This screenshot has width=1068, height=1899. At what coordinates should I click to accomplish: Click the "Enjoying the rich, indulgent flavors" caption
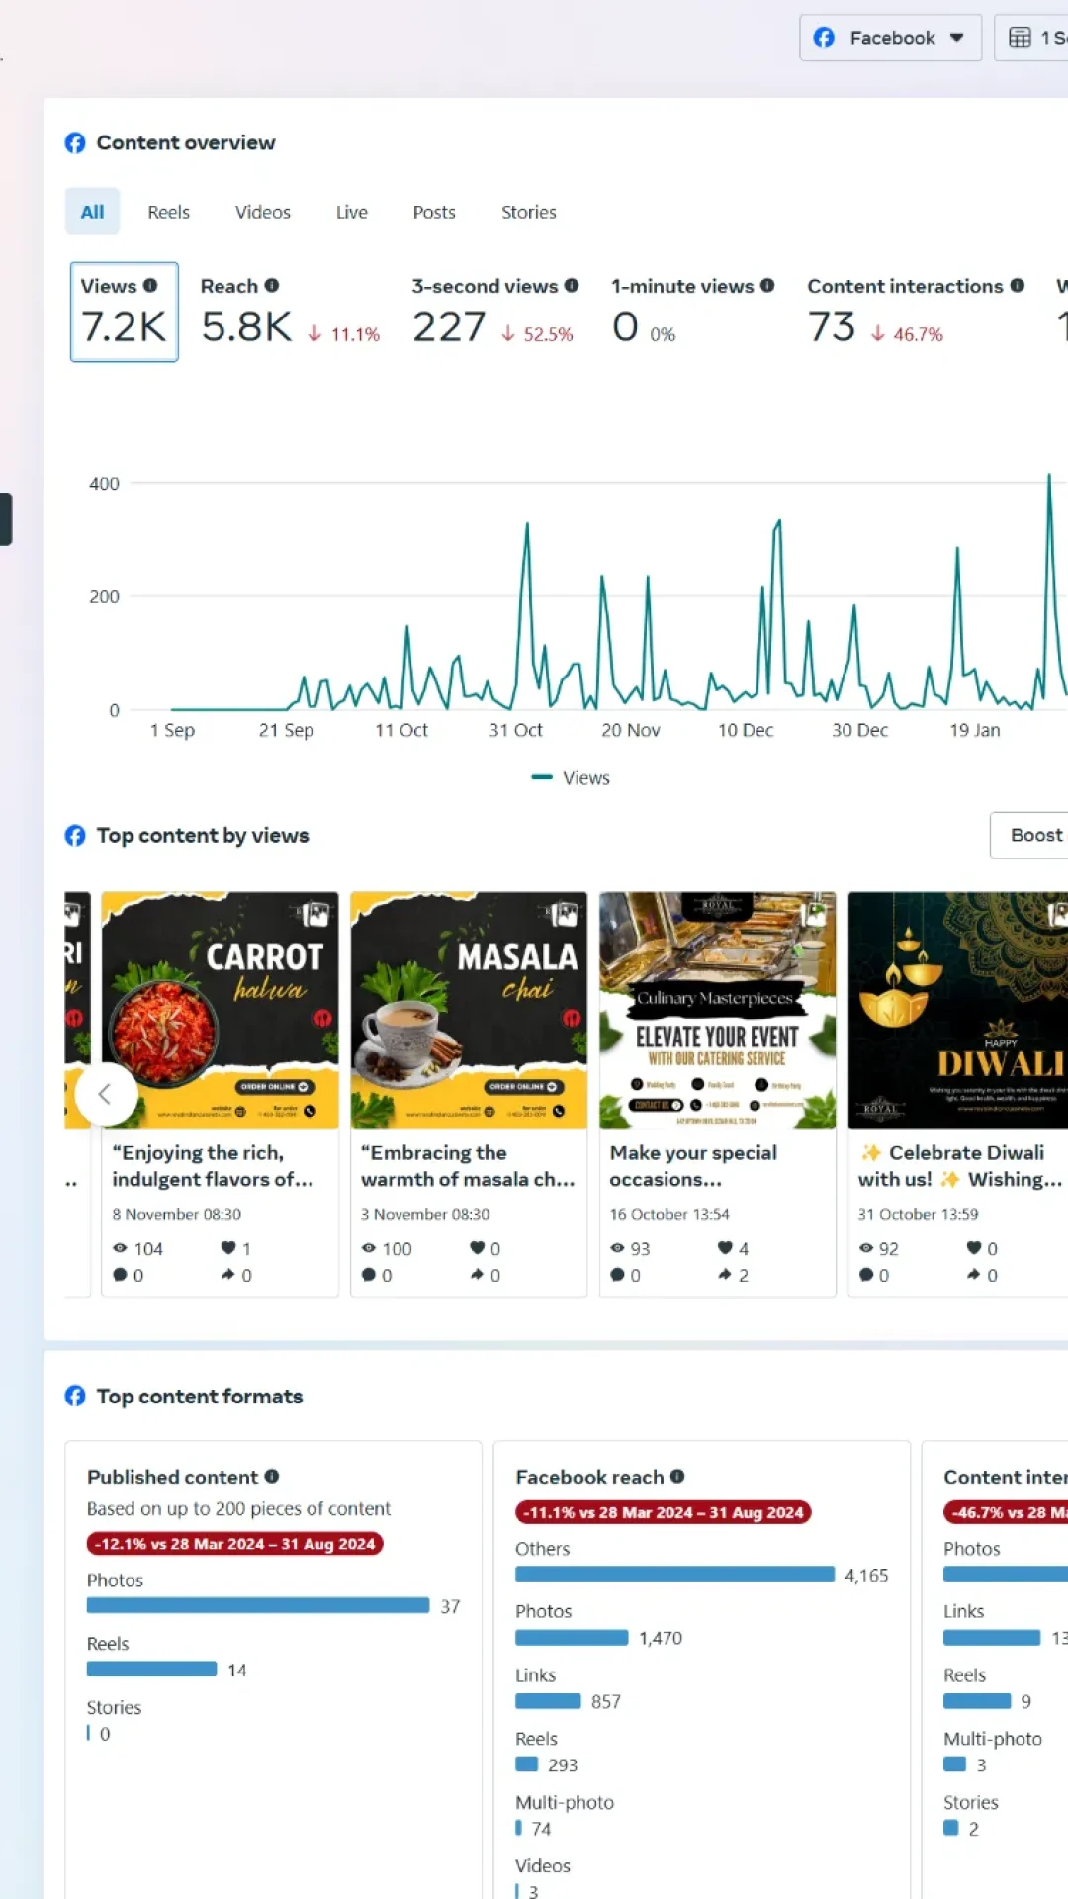point(213,1166)
